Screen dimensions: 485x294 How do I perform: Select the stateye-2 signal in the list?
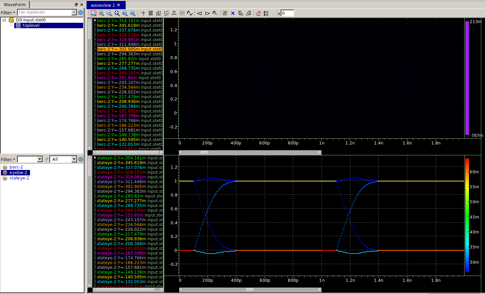(x=19, y=178)
